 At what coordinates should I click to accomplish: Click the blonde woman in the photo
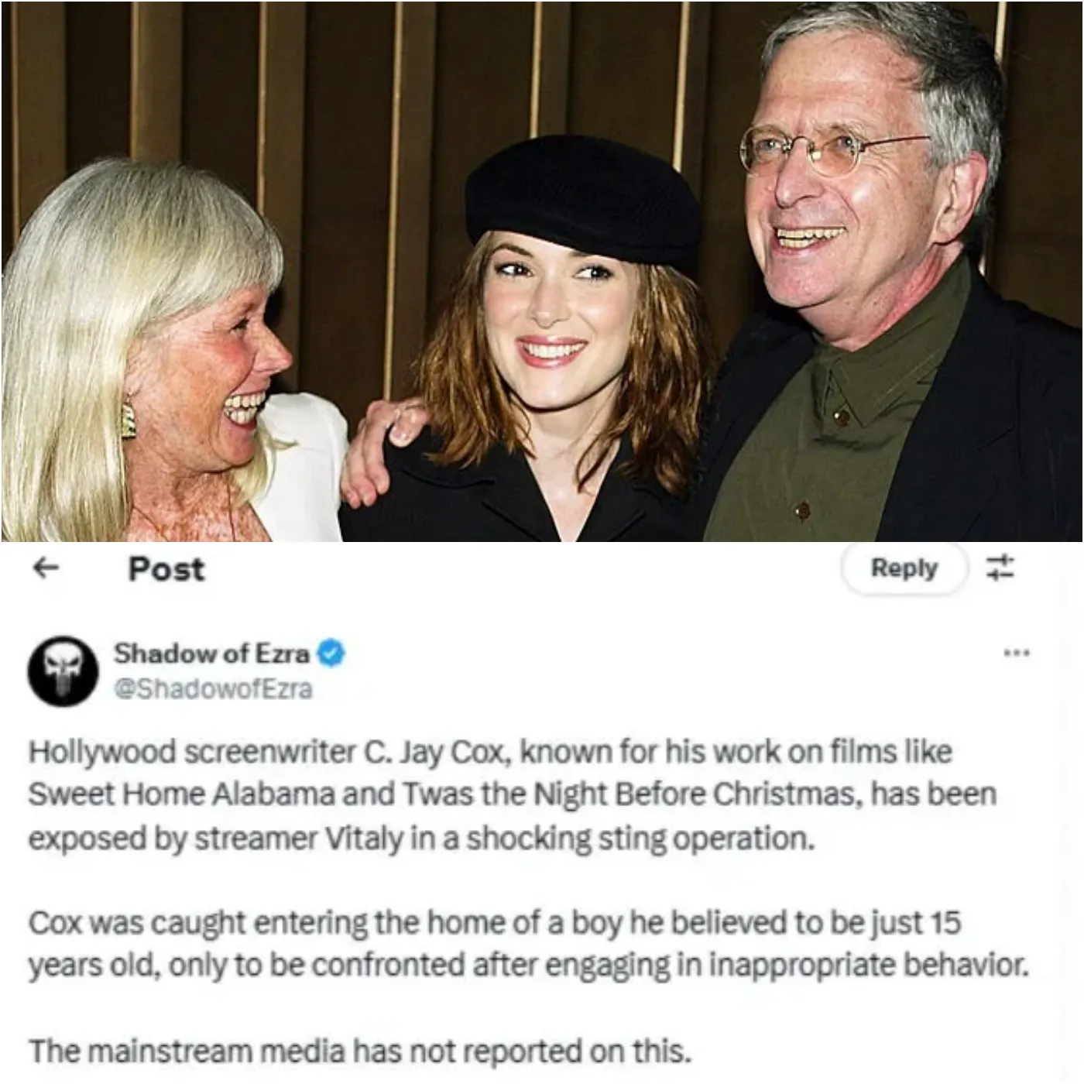pyautogui.click(x=155, y=348)
